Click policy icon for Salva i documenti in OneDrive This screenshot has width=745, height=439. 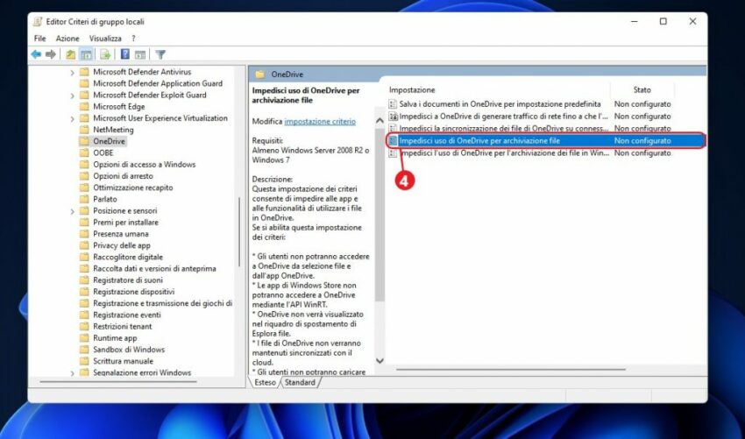click(393, 104)
